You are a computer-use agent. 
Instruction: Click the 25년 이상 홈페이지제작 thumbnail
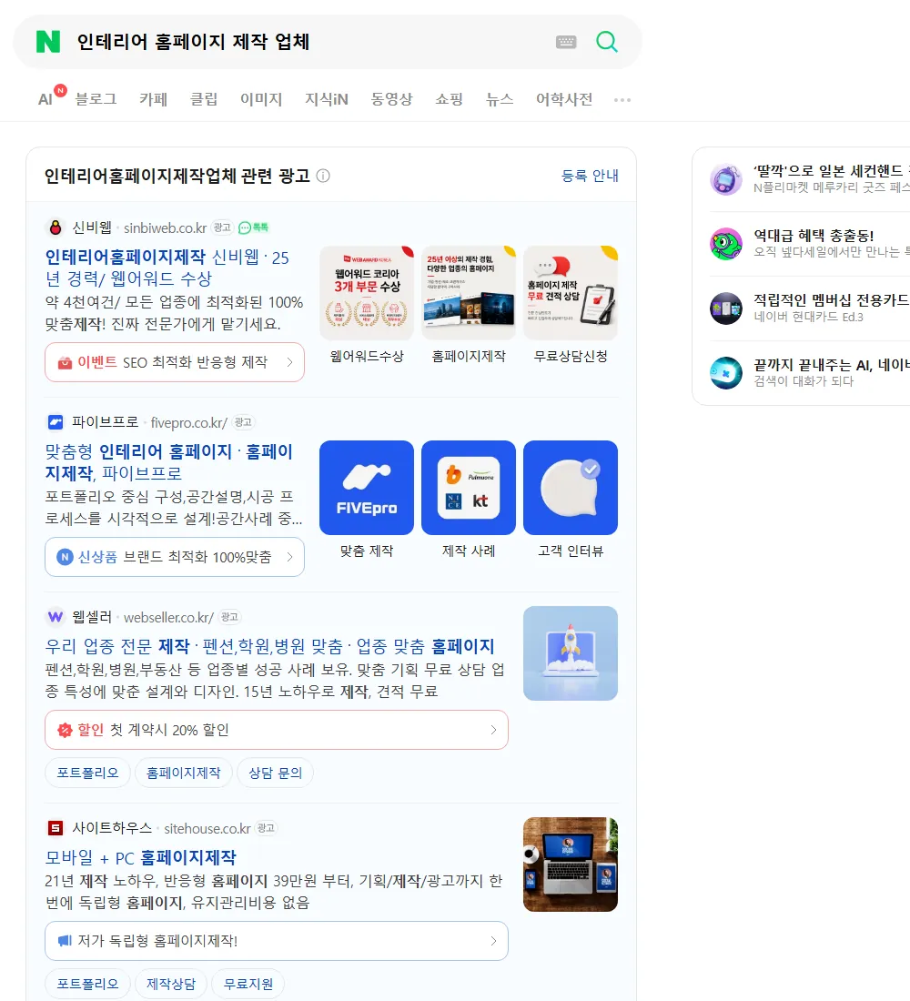pos(469,292)
